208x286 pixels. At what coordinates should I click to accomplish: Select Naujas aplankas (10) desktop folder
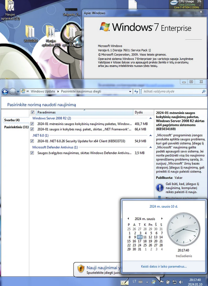coord(51,36)
